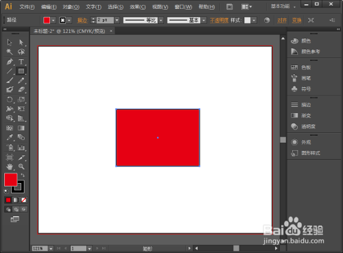
Task: Select the Rotate tool
Action: coord(10,99)
